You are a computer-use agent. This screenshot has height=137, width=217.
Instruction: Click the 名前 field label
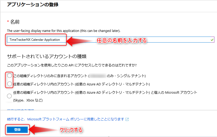(x=15, y=22)
